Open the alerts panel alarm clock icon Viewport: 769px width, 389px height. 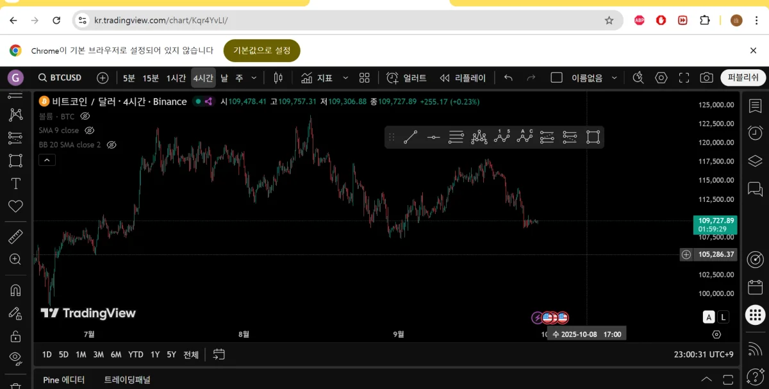coord(755,133)
